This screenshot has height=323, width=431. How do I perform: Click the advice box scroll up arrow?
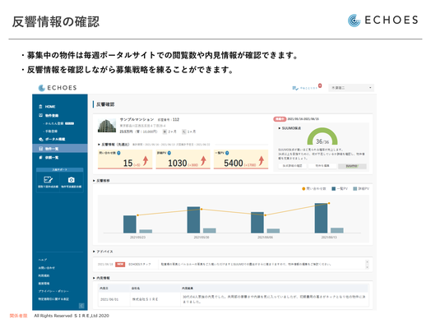[x=367, y=261]
